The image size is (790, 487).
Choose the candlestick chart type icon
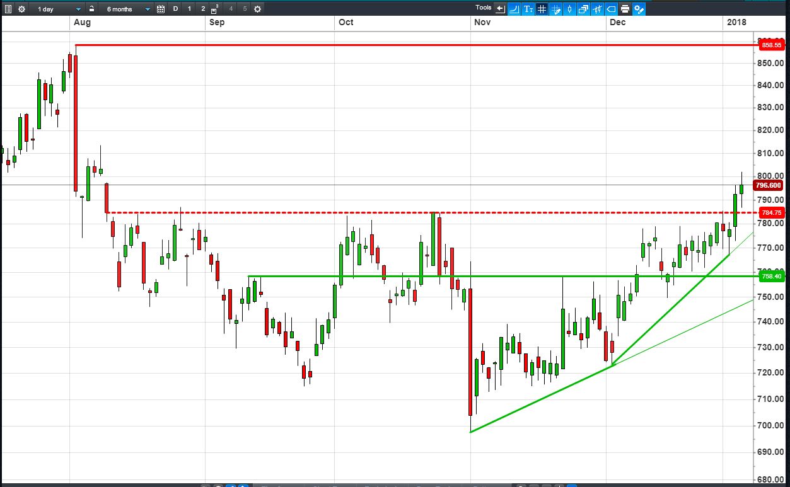coord(569,9)
